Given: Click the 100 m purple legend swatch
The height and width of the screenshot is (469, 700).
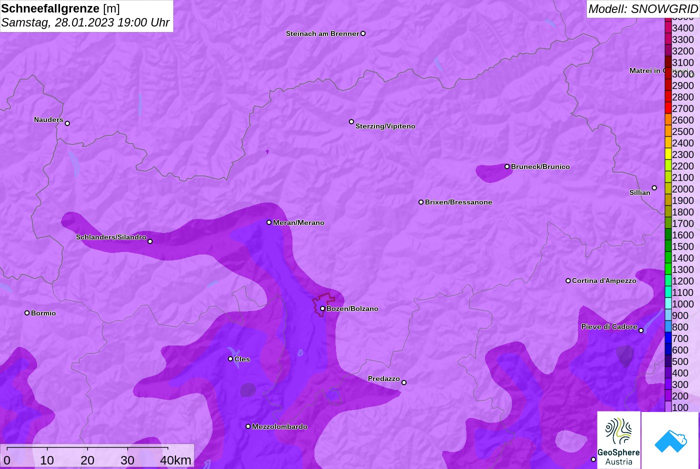Looking at the screenshot, I should click(x=668, y=406).
